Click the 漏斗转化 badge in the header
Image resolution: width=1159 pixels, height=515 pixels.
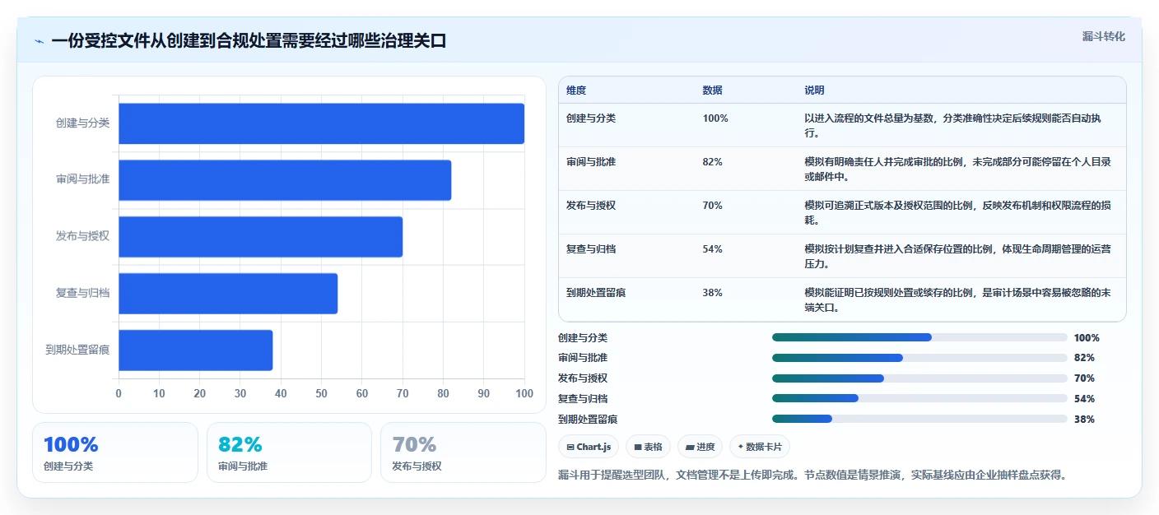(1103, 36)
